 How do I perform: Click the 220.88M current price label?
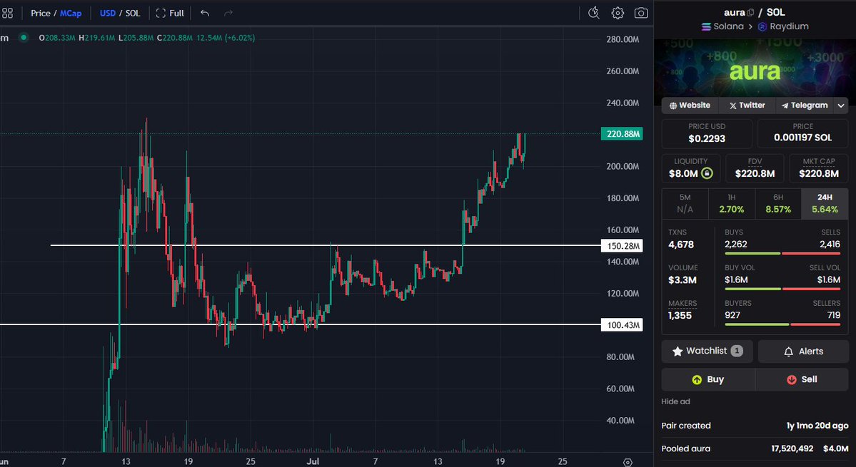622,134
